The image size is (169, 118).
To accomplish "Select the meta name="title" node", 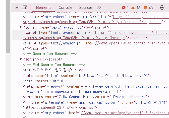I will pos(87,75).
